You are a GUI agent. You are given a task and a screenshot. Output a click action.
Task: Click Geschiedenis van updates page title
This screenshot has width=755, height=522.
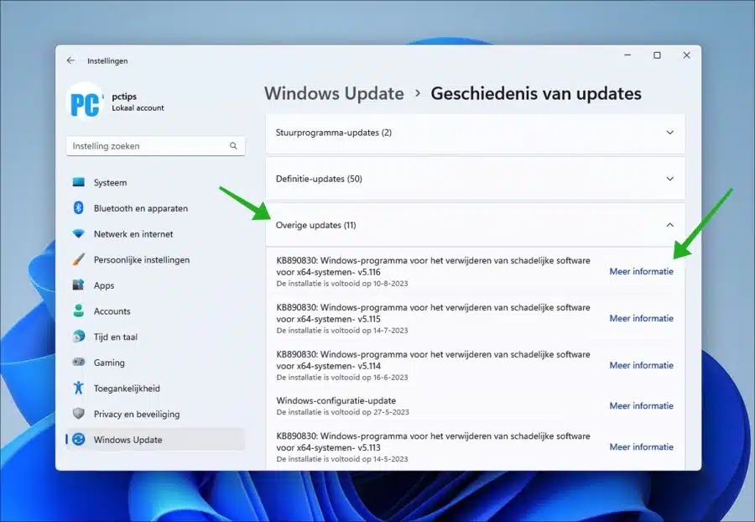pyautogui.click(x=536, y=93)
